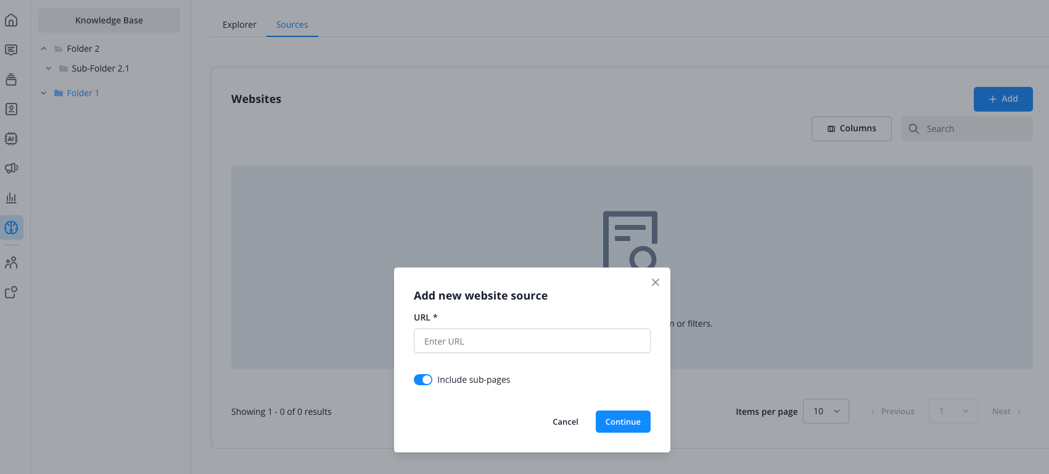Screen dimensions: 1049x474
Task: Focus the Enter URL input field
Action: [x=532, y=341]
